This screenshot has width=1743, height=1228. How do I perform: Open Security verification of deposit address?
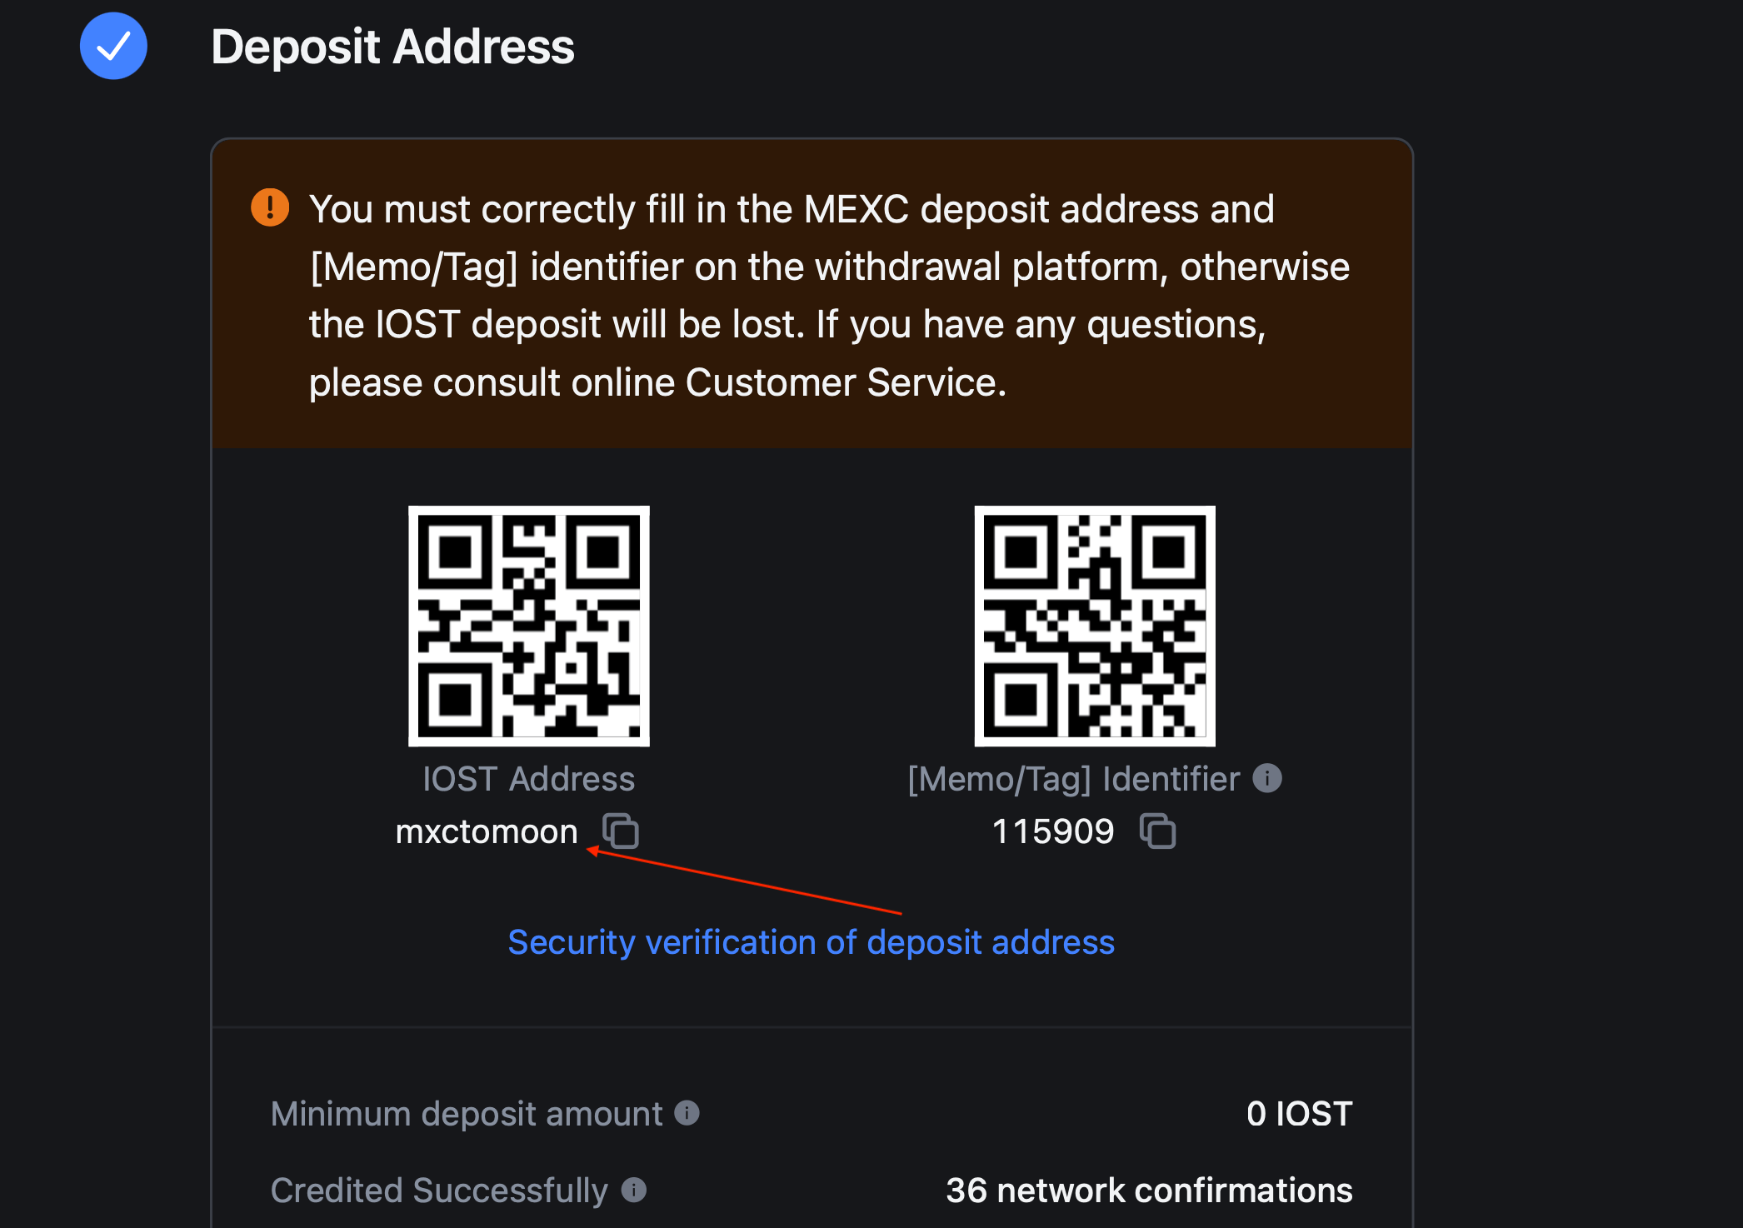(x=811, y=942)
